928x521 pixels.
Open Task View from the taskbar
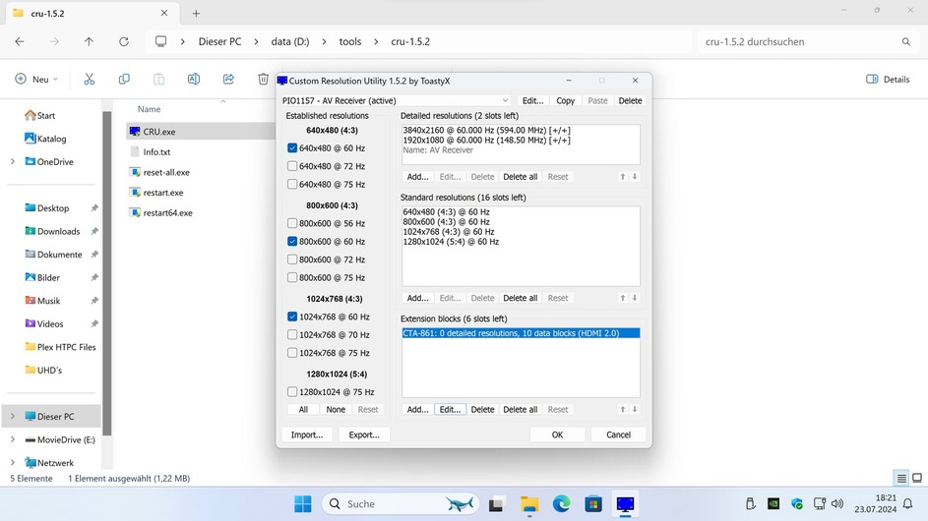pos(496,504)
